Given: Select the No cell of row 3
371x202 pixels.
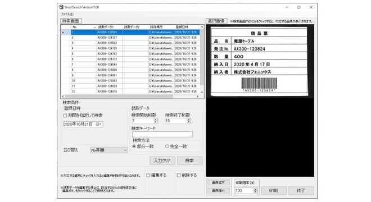Looking at the screenshot, I should pos(84,43).
